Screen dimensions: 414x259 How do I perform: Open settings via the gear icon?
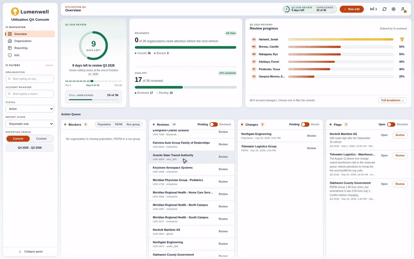(393, 9)
